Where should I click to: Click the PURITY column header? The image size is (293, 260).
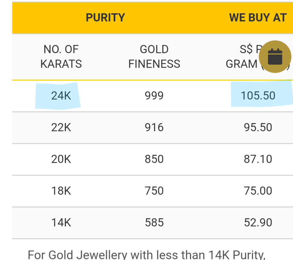pyautogui.click(x=105, y=18)
